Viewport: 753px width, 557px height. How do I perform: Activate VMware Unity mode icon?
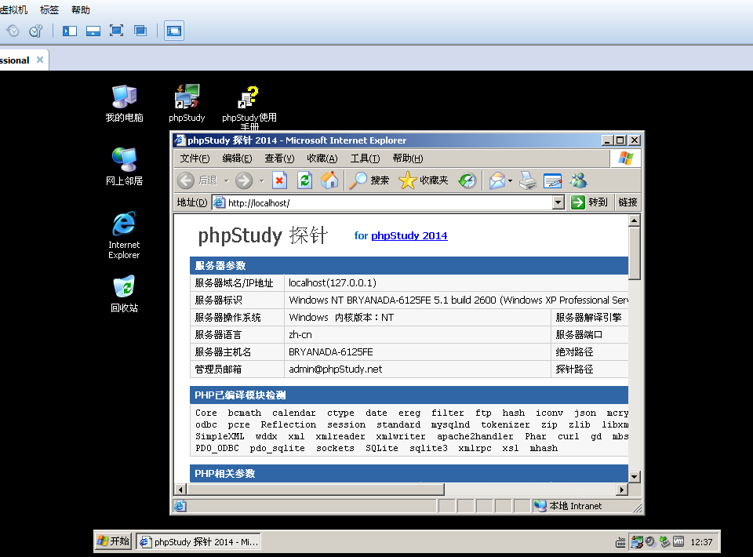(140, 31)
